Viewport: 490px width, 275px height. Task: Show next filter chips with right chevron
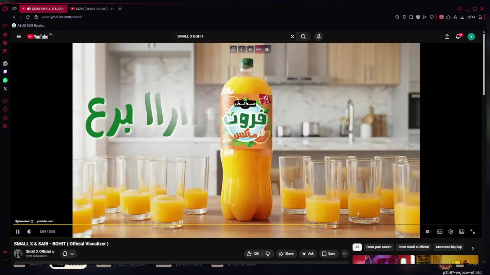tap(472, 248)
